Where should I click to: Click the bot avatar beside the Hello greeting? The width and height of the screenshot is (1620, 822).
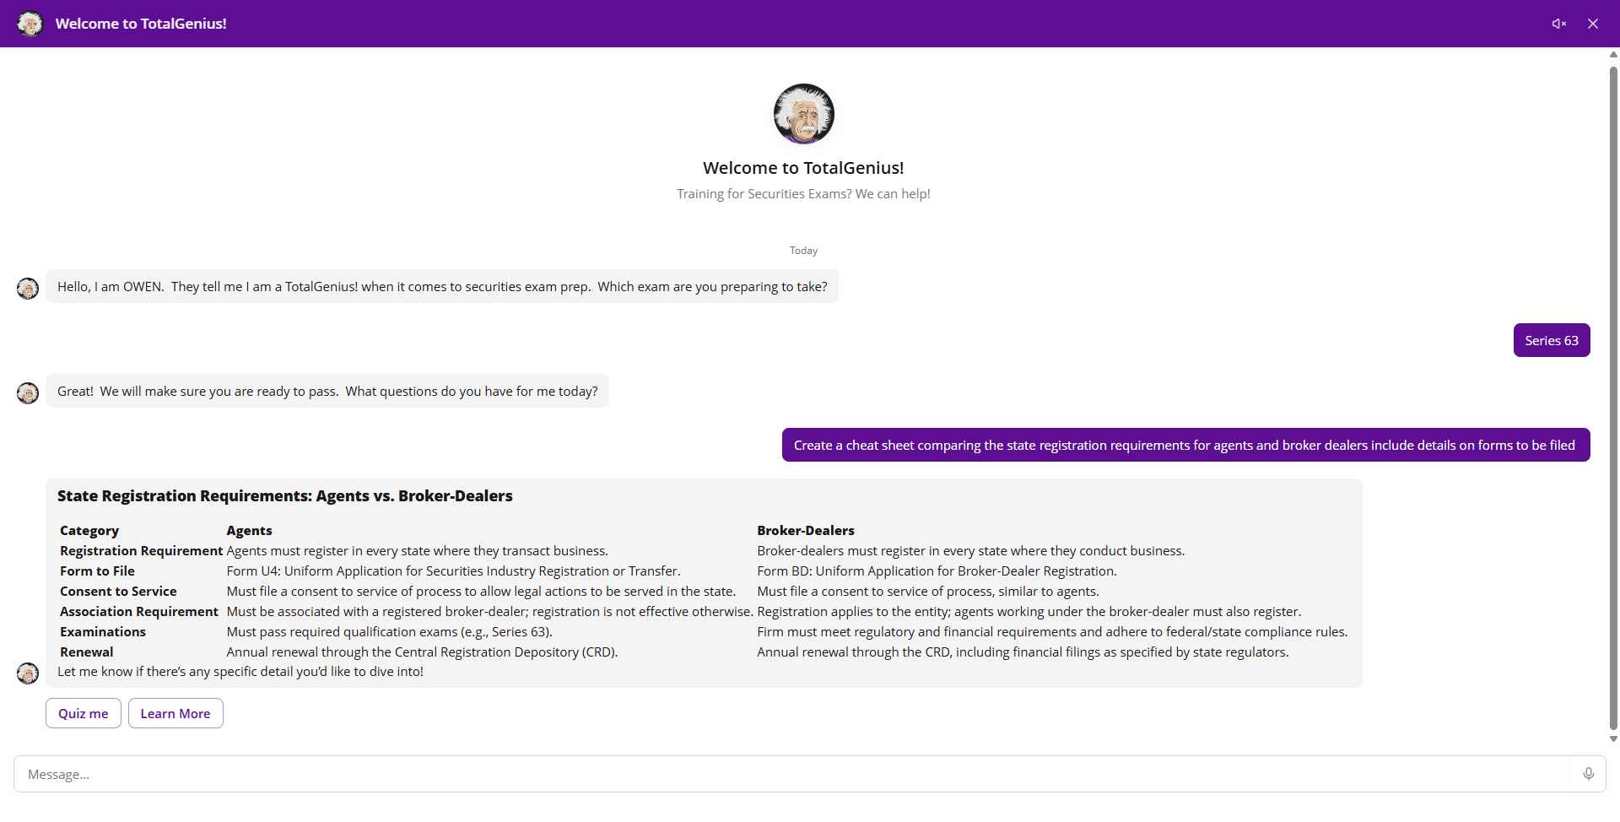tap(28, 289)
